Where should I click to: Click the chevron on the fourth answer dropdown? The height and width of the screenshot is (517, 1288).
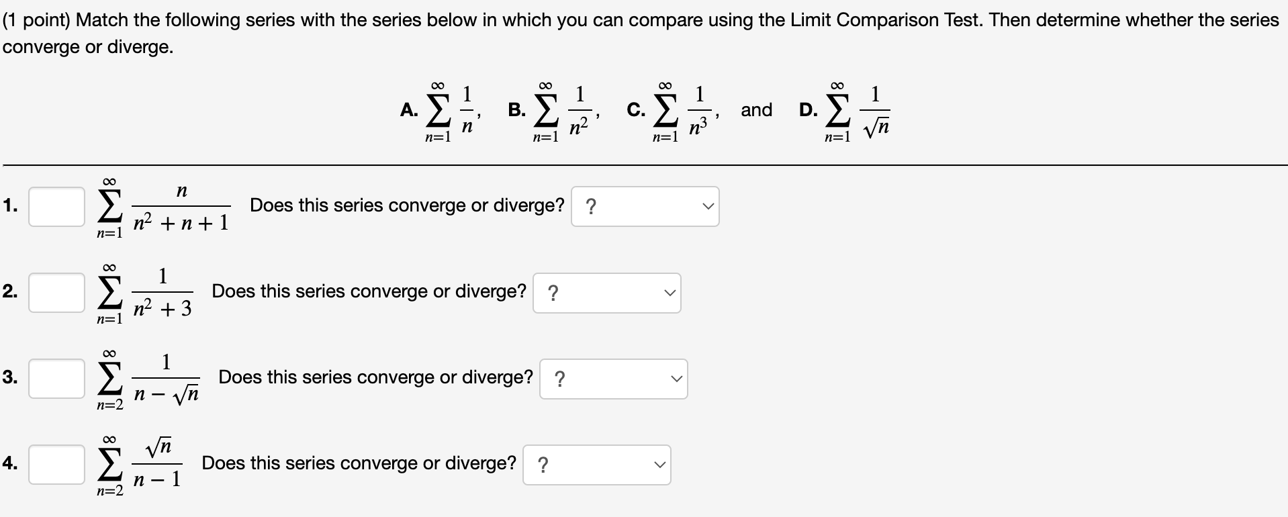[659, 464]
